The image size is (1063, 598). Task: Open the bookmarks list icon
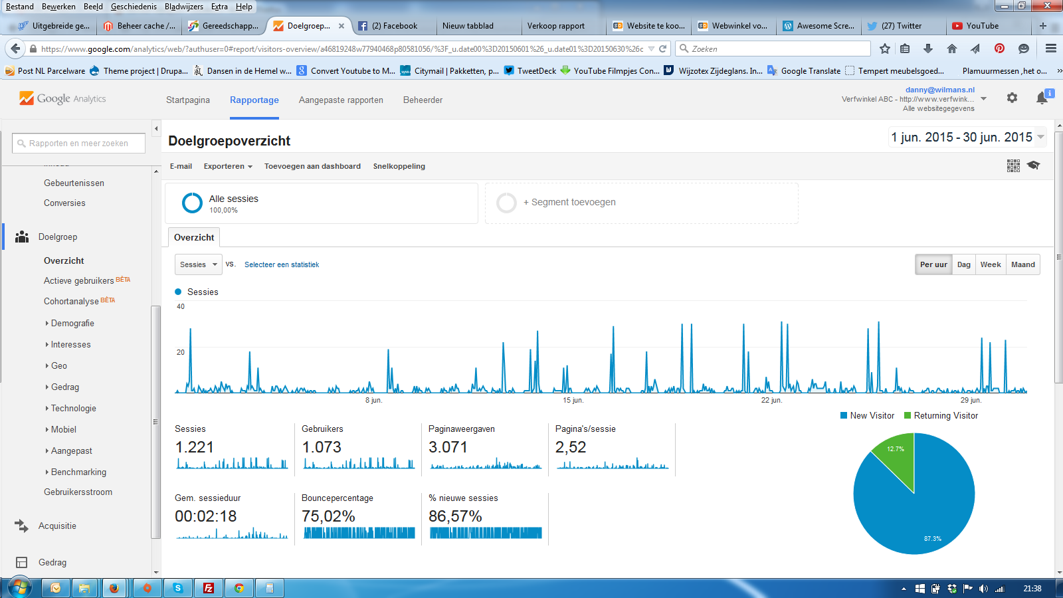pyautogui.click(x=905, y=49)
